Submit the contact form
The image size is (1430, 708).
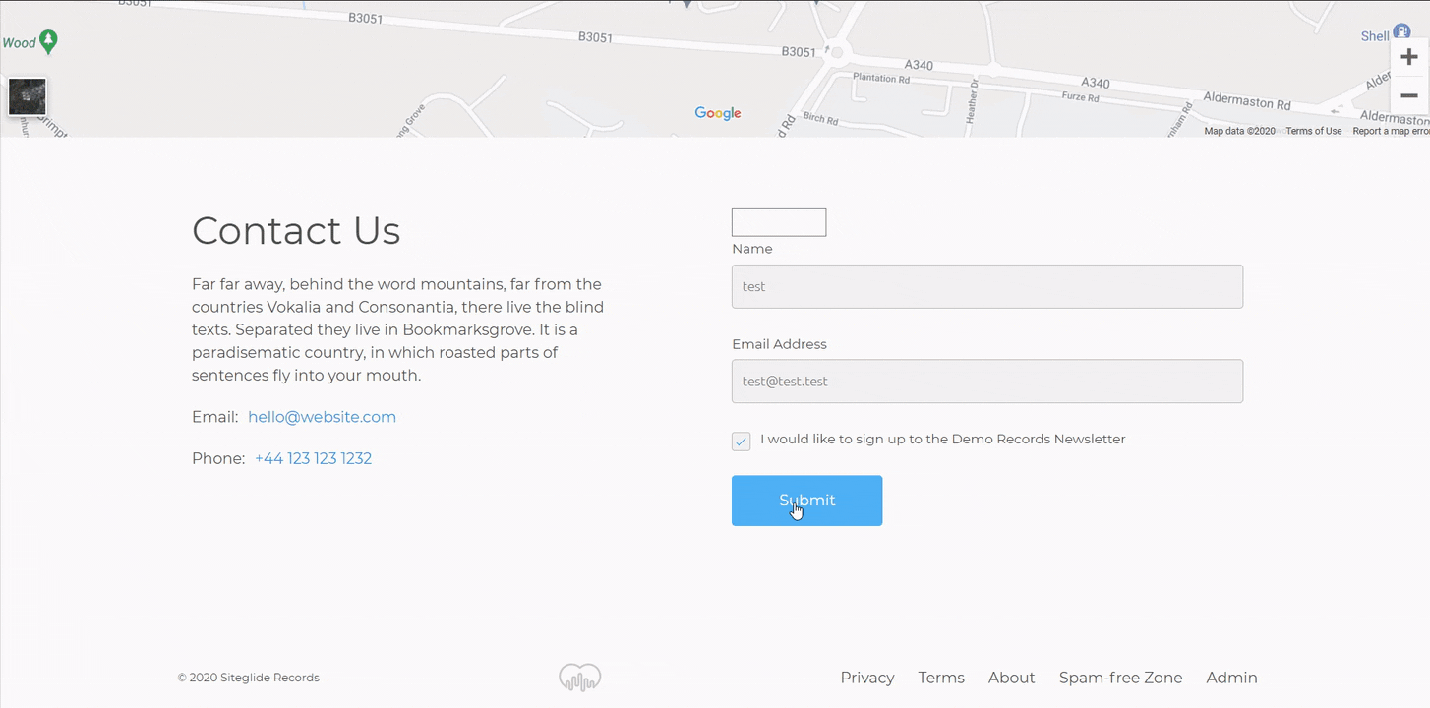[x=806, y=501]
